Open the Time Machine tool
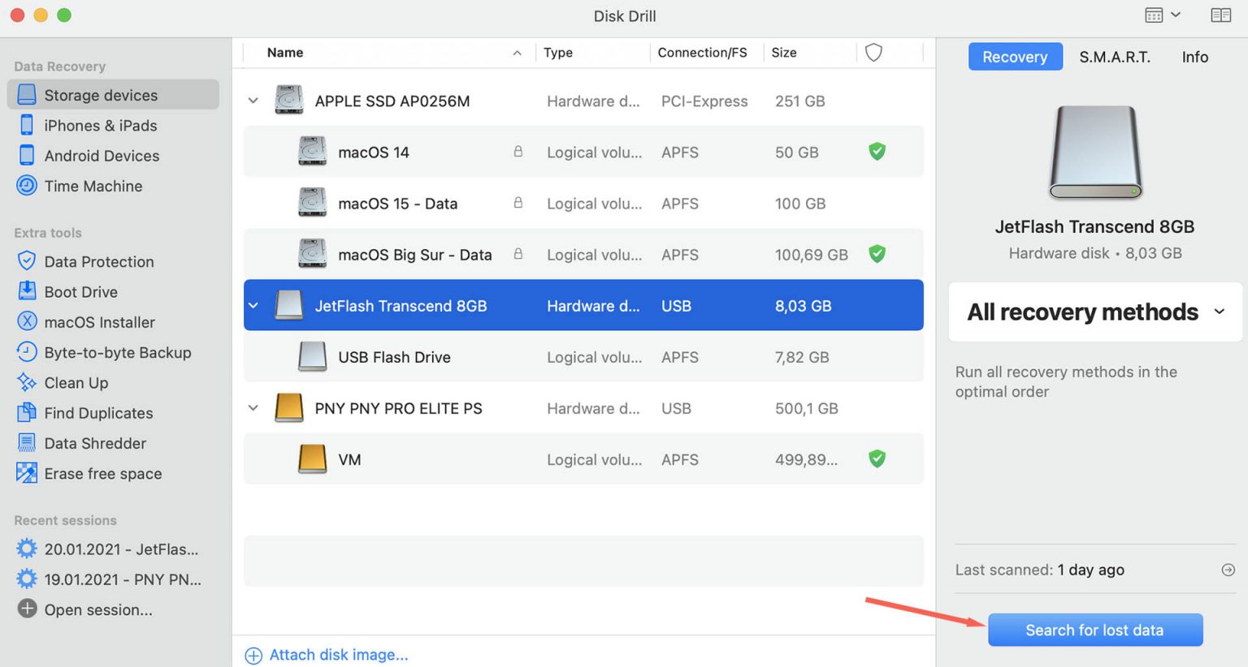Image resolution: width=1248 pixels, height=667 pixels. pyautogui.click(x=27, y=186)
